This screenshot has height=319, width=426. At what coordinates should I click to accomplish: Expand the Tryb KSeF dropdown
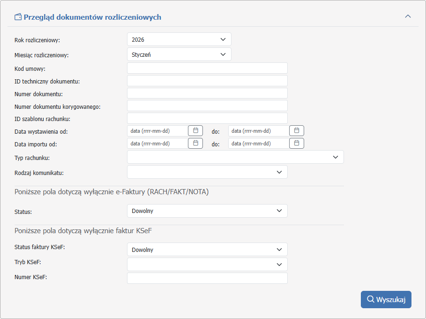(x=207, y=265)
